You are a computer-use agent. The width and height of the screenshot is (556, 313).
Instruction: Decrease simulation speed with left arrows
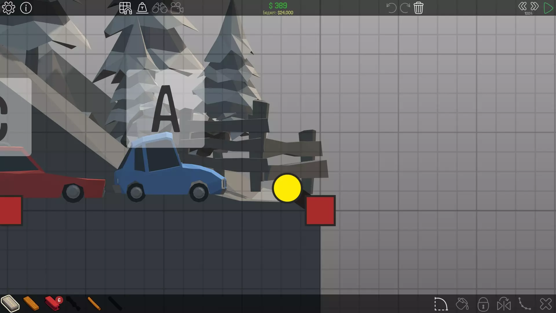click(522, 6)
